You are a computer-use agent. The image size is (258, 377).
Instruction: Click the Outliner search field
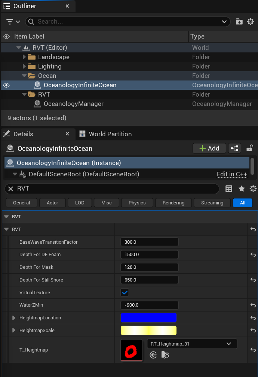click(128, 22)
